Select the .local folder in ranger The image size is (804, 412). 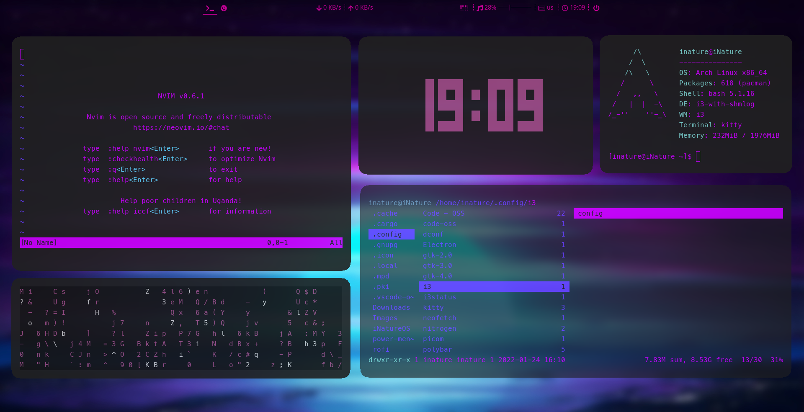click(x=385, y=266)
